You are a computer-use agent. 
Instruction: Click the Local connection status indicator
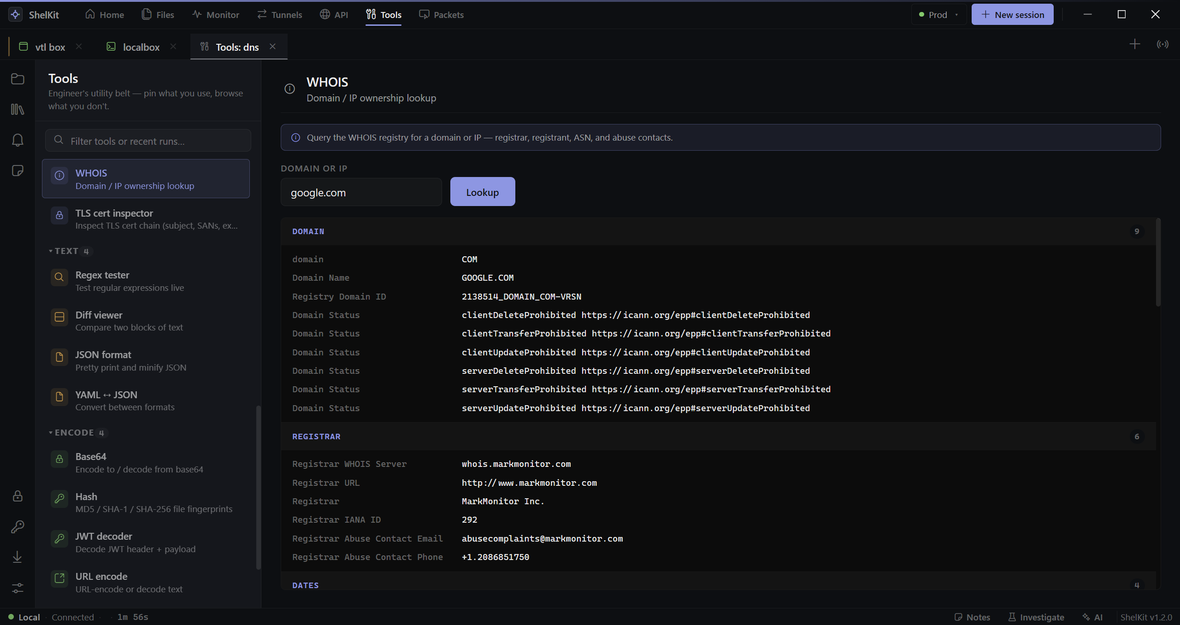24,617
